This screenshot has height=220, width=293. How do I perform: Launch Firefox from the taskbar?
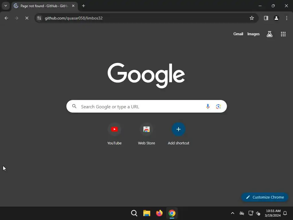pyautogui.click(x=159, y=213)
